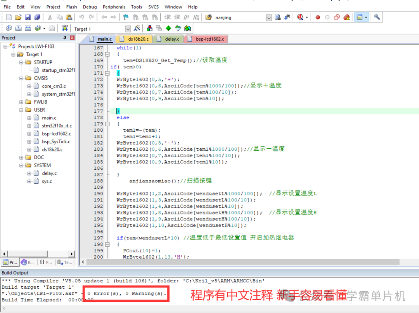Start the debug session with the magnifier 'd' icon
419x313 pixels.
pyautogui.click(x=300, y=17)
